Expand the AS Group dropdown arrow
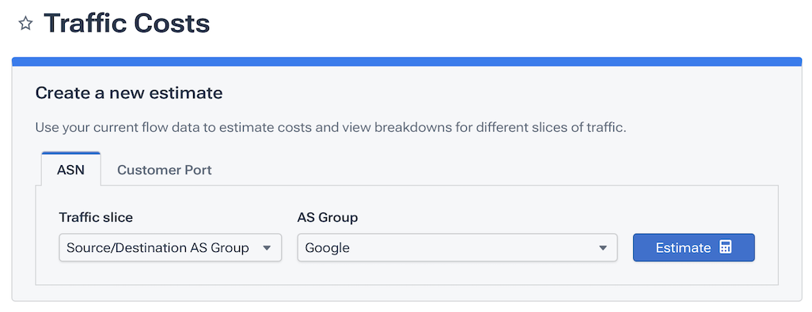Image resolution: width=812 pixels, height=312 pixels. click(x=603, y=248)
